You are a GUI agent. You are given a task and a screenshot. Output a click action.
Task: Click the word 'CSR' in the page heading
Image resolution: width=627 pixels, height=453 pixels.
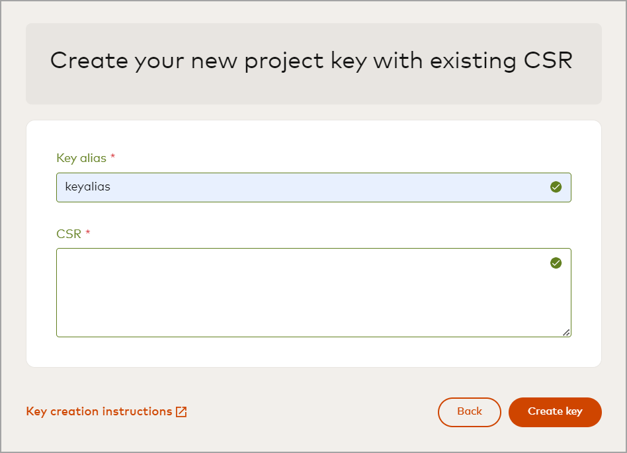pos(548,60)
